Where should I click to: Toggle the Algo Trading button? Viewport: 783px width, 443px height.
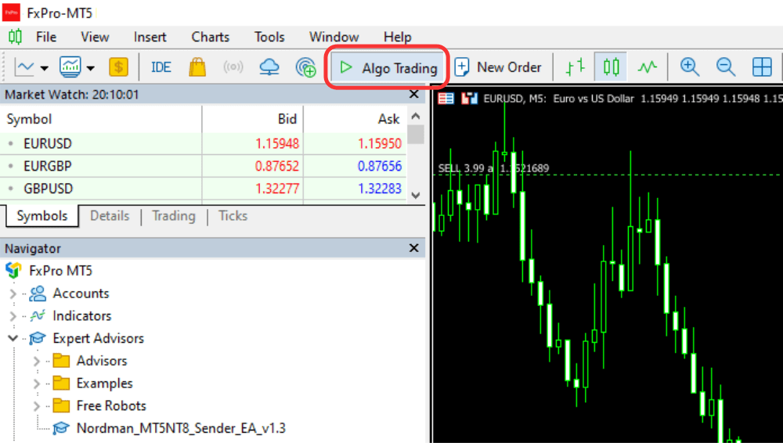coord(388,67)
